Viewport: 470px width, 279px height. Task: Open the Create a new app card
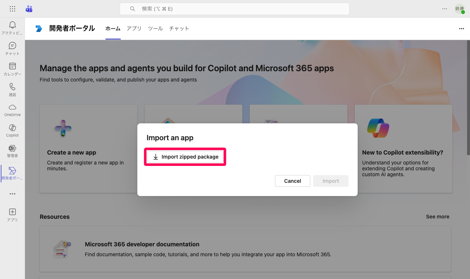(x=88, y=149)
